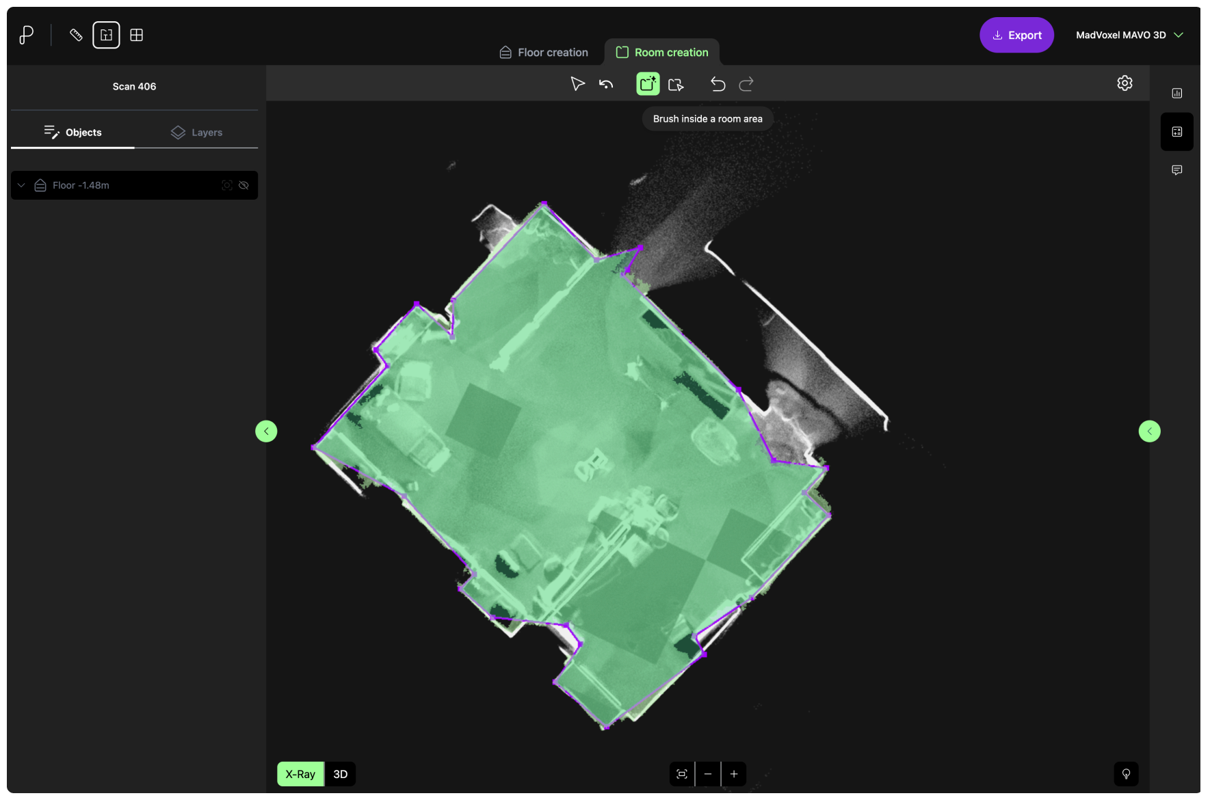Collapse the left sidebar panel
Screen dimensions: 1210x800
[266, 431]
